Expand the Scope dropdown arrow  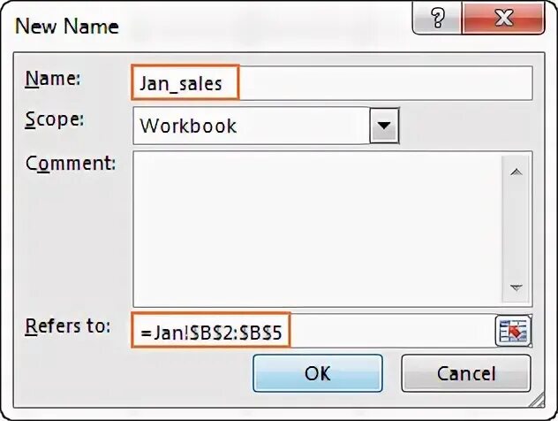(382, 126)
